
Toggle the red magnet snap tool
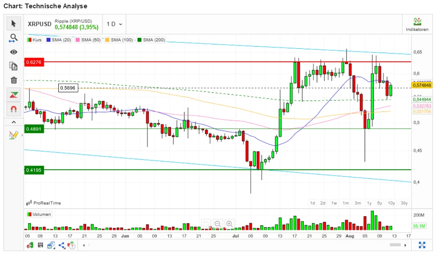click(x=14, y=109)
